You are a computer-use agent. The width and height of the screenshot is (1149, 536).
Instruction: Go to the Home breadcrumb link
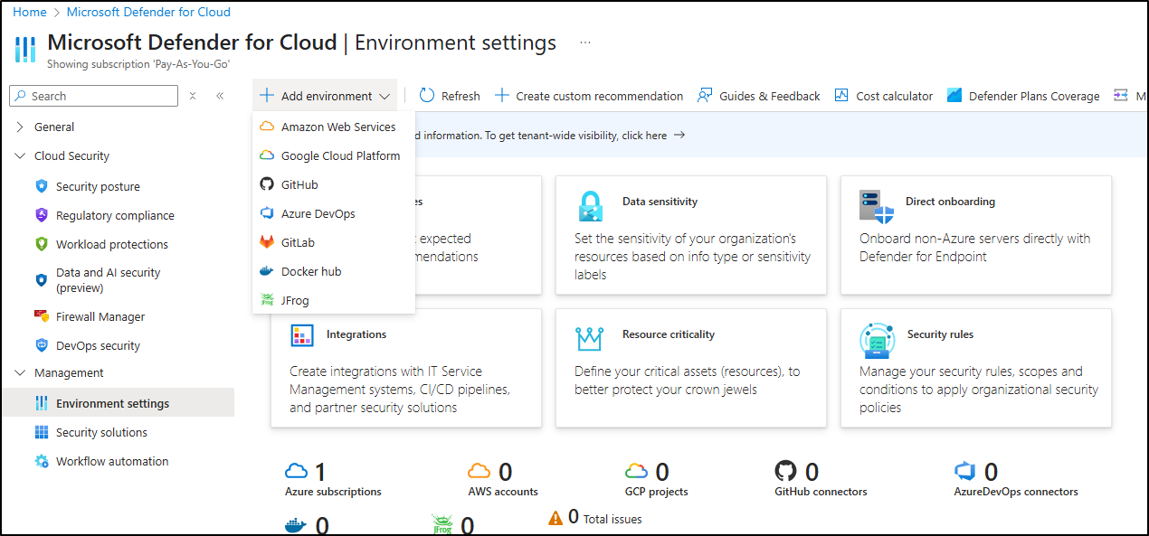click(x=30, y=12)
